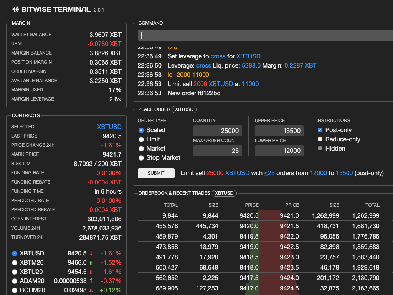Click the XBTUSD tag beside Place Order

coord(184,109)
